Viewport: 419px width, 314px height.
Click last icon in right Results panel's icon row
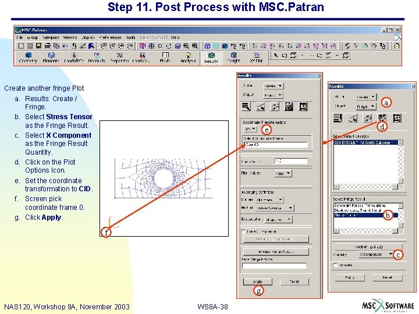pyautogui.click(x=397, y=118)
